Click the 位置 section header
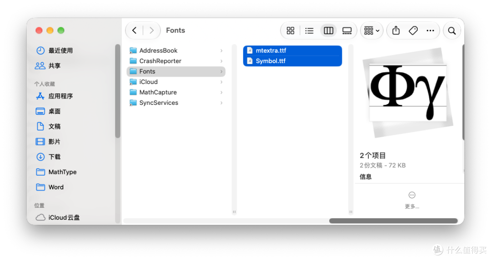The image size is (491, 260). (39, 205)
